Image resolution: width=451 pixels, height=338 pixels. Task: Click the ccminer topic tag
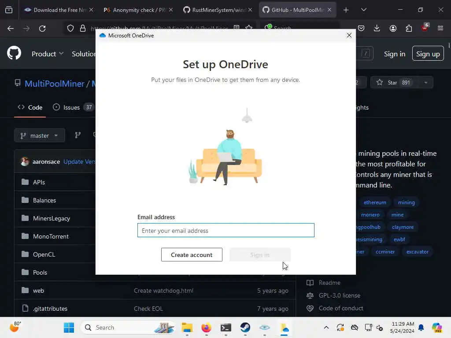point(385,252)
